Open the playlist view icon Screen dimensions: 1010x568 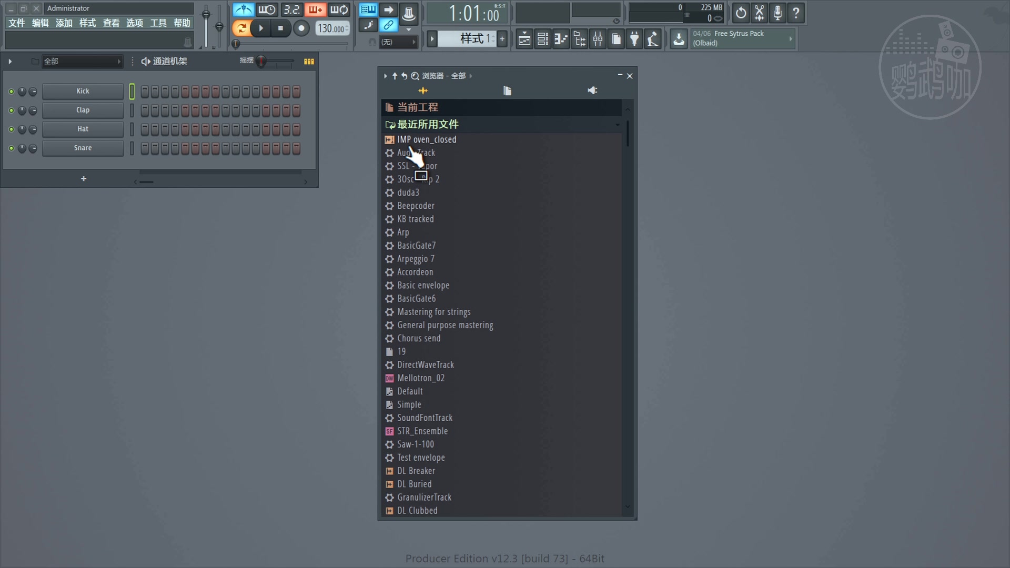click(524, 39)
